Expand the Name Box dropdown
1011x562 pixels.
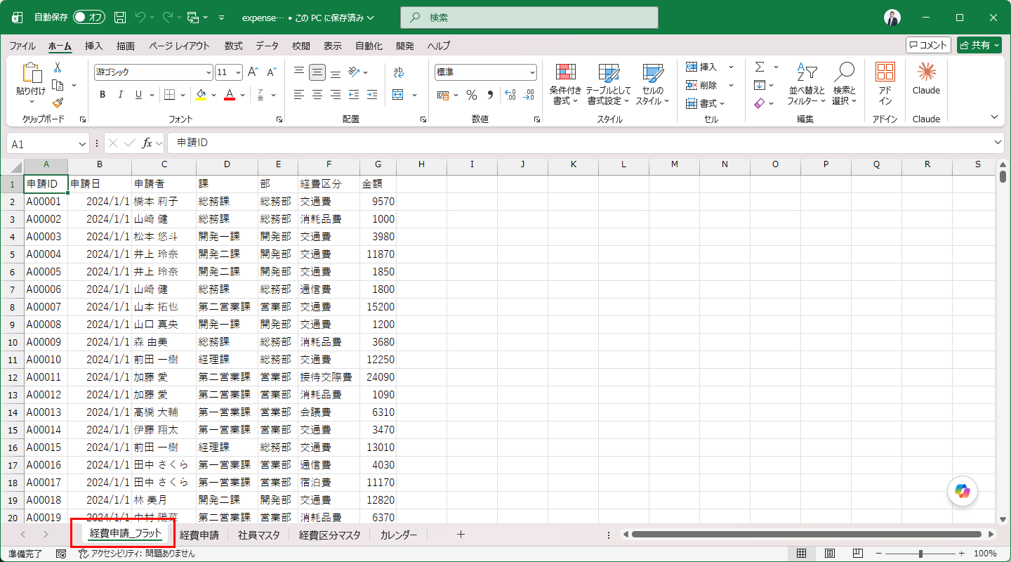83,143
